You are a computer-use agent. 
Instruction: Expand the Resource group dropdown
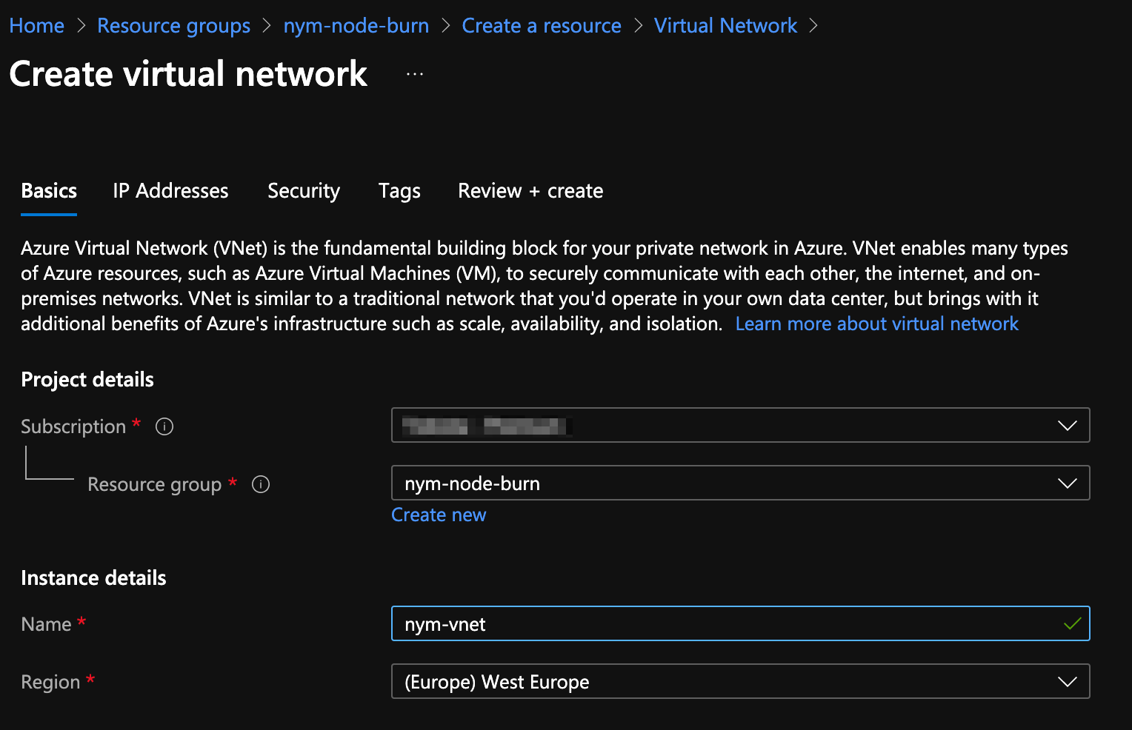1067,483
